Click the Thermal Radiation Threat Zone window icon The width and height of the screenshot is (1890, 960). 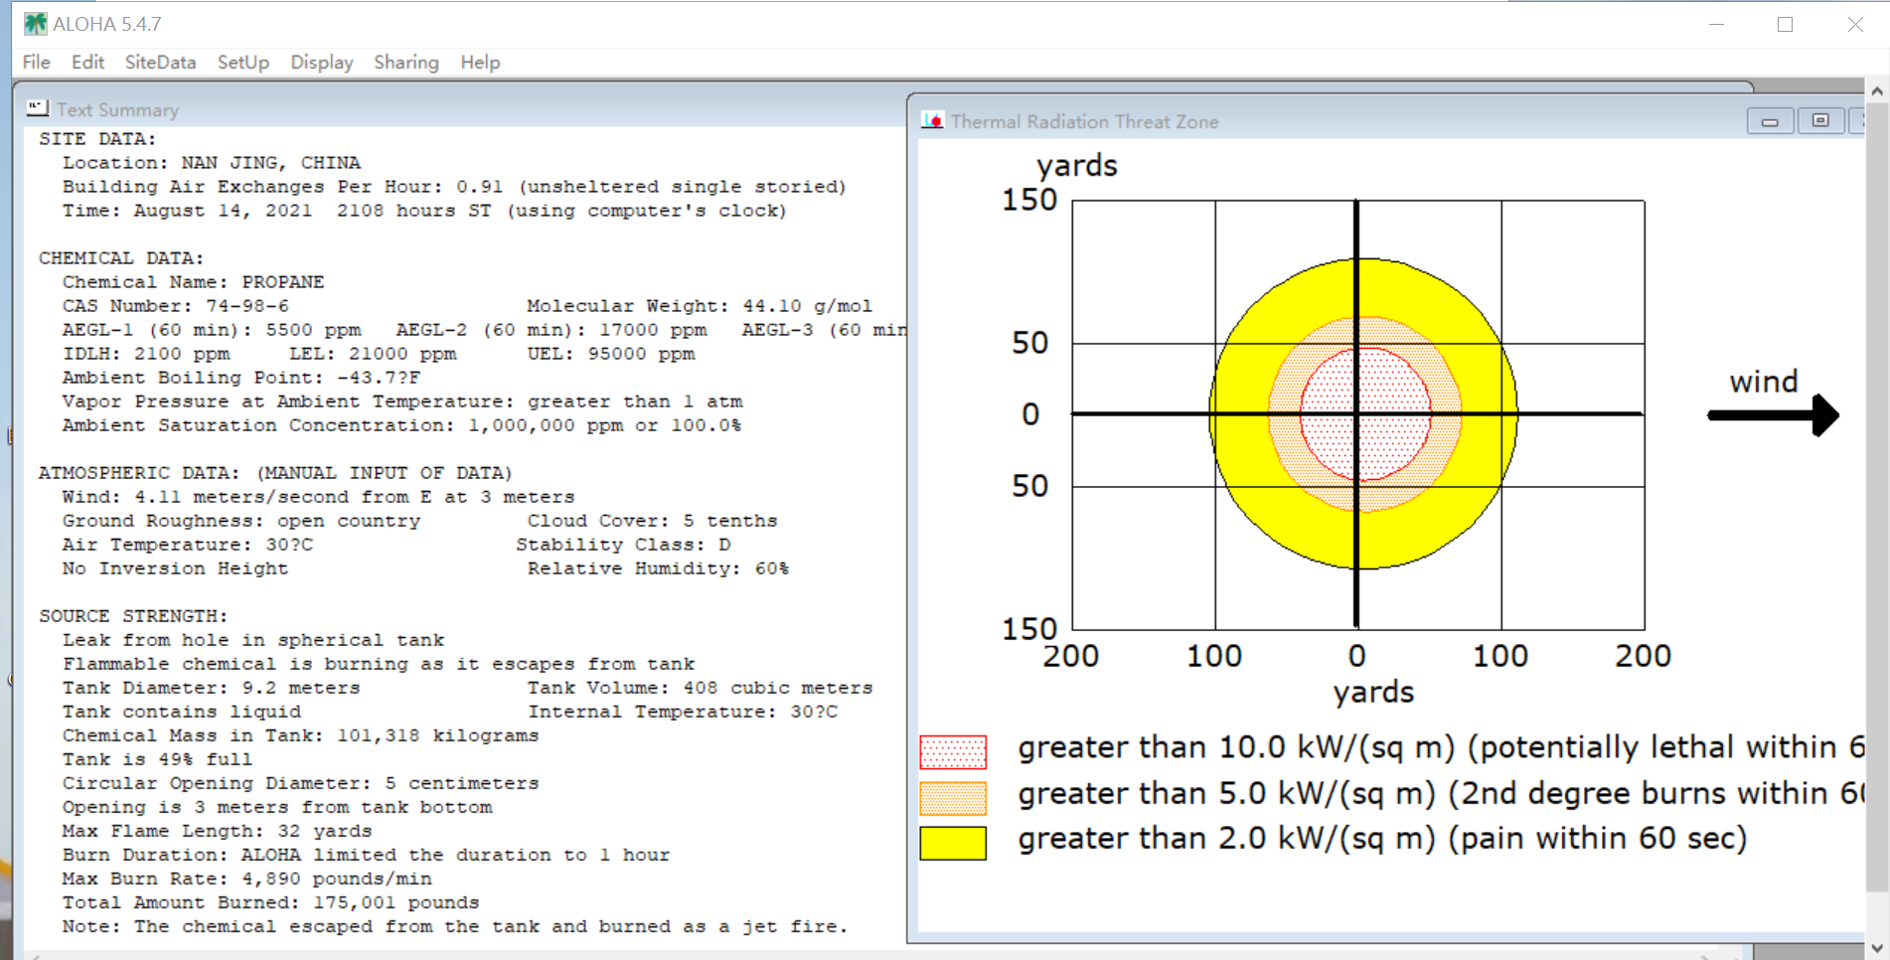click(x=932, y=120)
